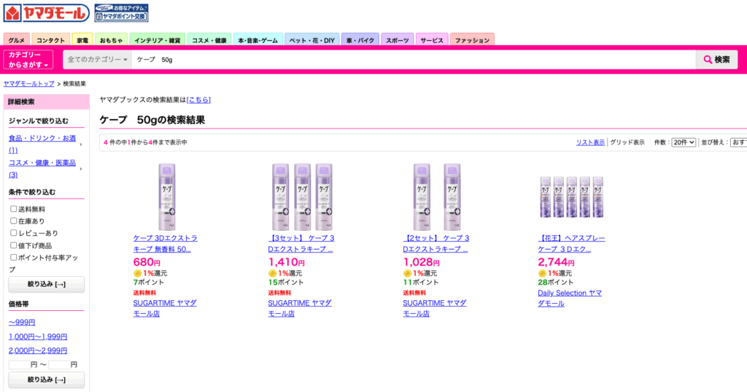Viewport: 747px width, 392px height.
Task: Open the ファッション category tab
Action: click(472, 40)
